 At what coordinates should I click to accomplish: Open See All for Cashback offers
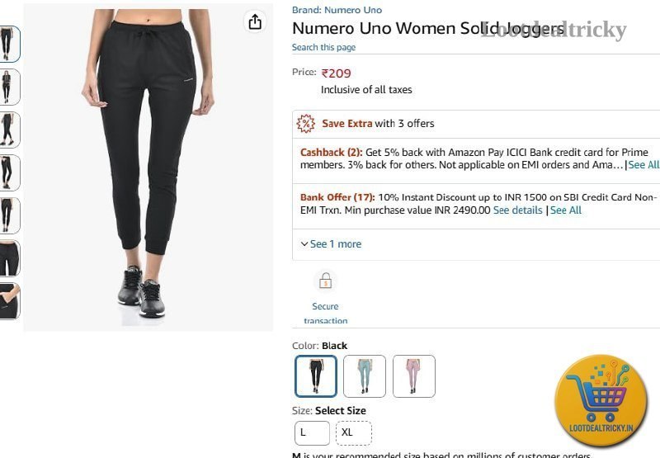click(644, 165)
